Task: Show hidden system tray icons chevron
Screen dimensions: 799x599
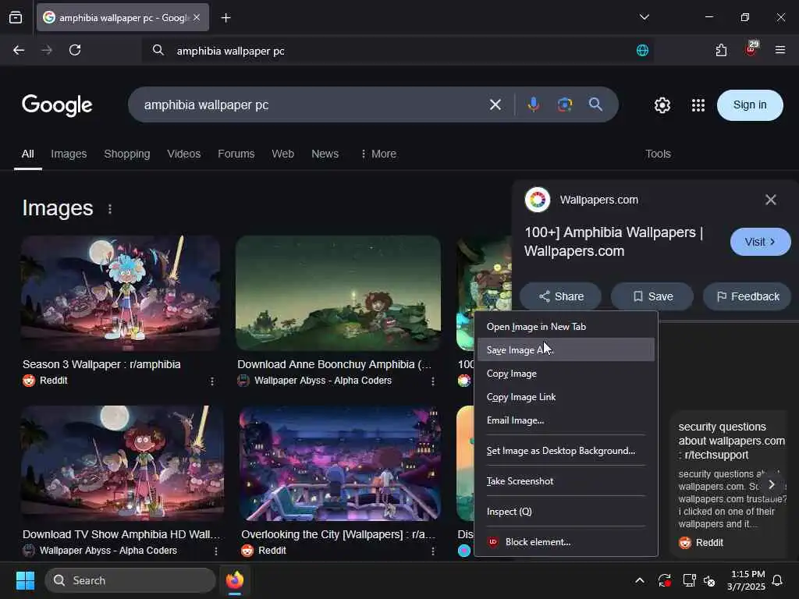Action: point(640,580)
